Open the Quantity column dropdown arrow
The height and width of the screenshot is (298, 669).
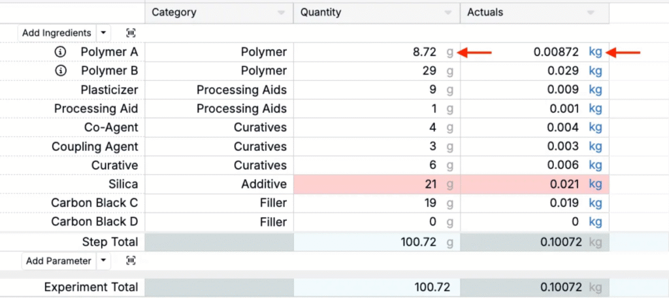[448, 13]
